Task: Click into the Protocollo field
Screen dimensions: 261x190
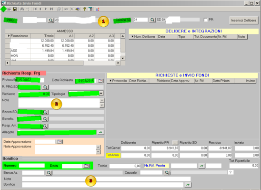Action: (31, 80)
